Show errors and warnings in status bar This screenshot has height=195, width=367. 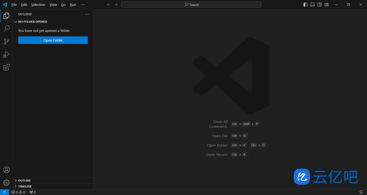pyautogui.click(x=18, y=192)
